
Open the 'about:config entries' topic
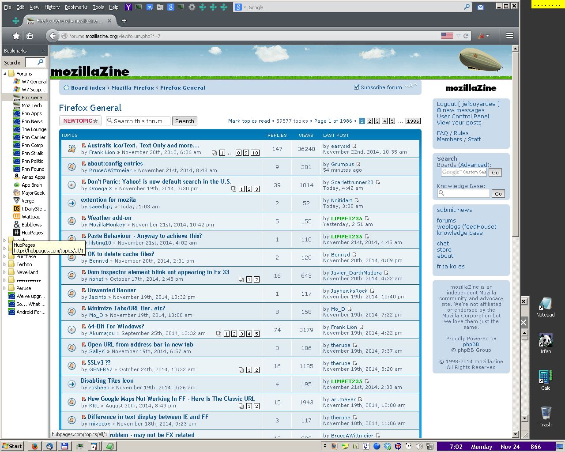click(115, 163)
